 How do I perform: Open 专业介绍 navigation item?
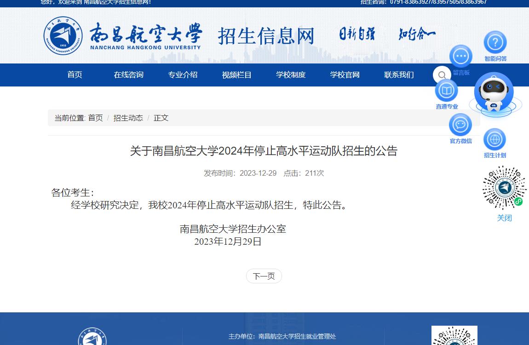[183, 75]
